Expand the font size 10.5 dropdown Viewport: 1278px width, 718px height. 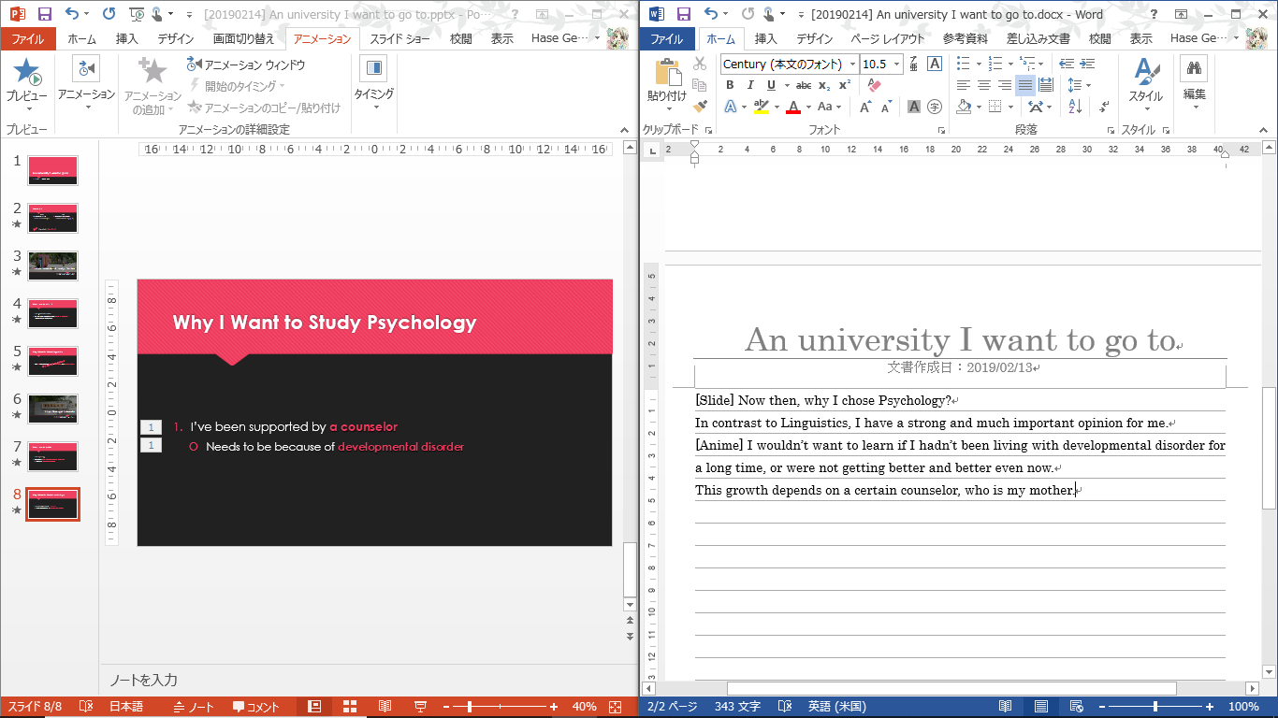click(896, 65)
